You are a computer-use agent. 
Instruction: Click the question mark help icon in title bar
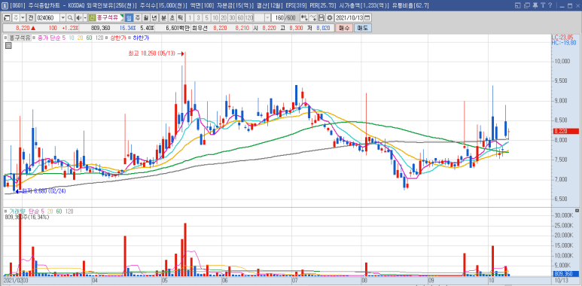point(550,5)
